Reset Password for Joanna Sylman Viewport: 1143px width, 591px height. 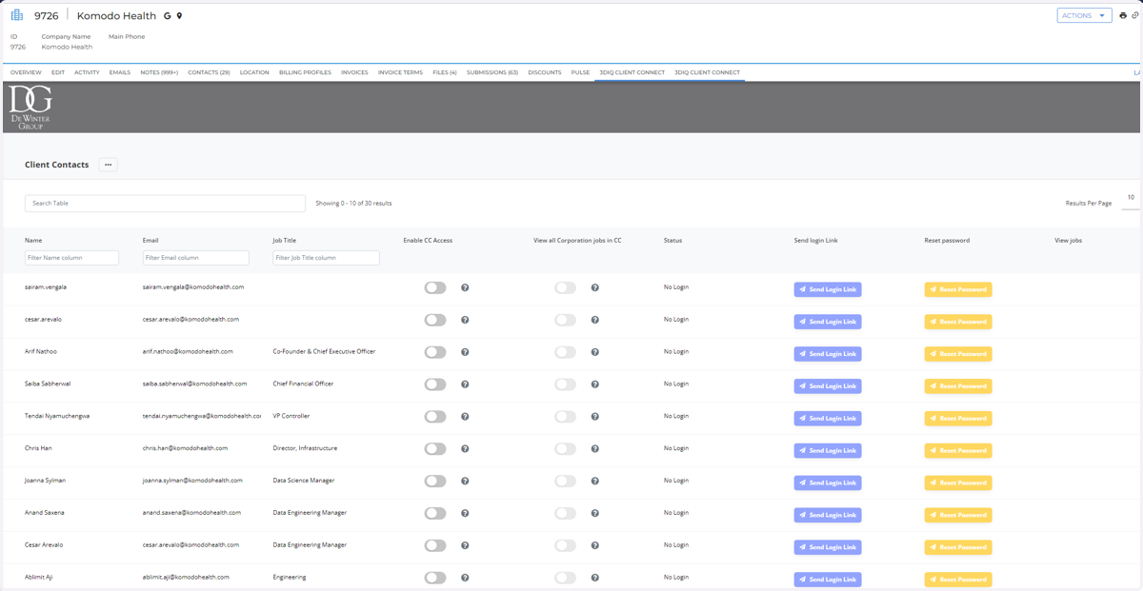click(x=958, y=483)
